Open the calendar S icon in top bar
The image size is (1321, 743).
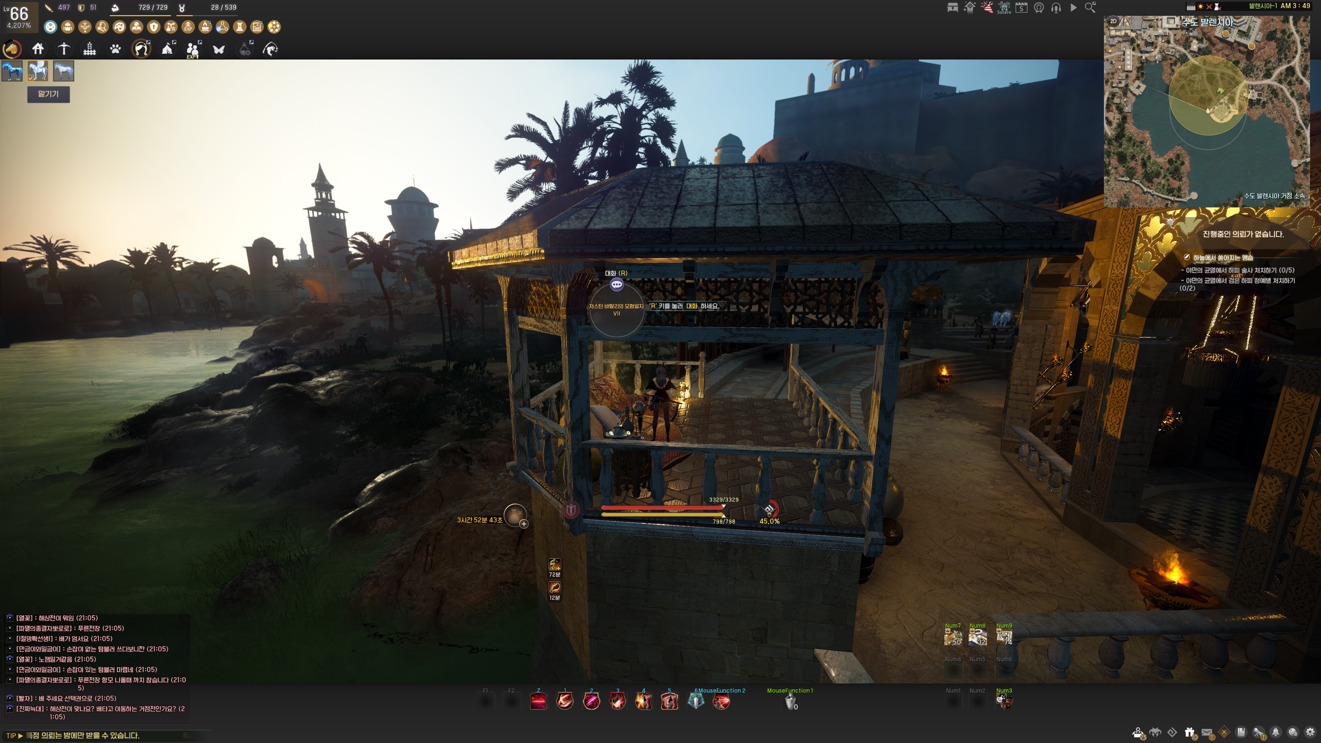click(1021, 8)
